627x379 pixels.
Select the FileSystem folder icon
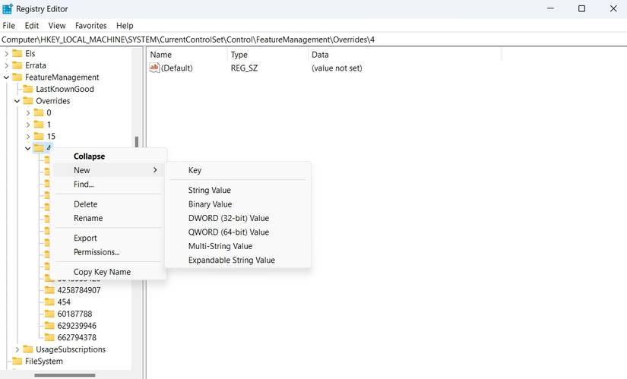(x=17, y=361)
